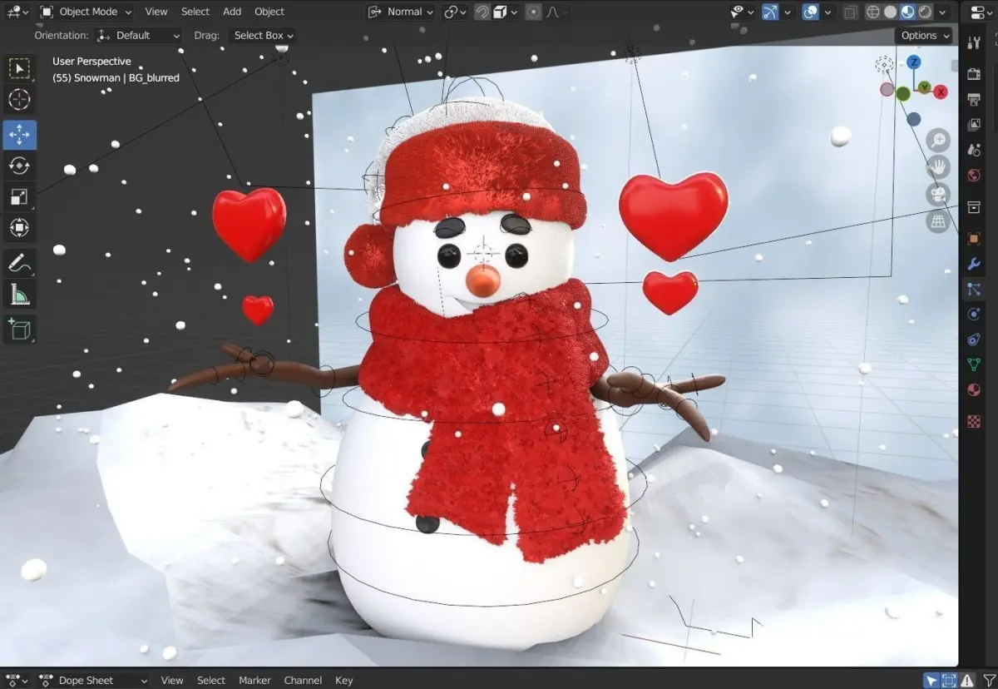The width and height of the screenshot is (998, 689).
Task: Toggle Only Show Errors in Dope Sheet
Action: (x=967, y=680)
